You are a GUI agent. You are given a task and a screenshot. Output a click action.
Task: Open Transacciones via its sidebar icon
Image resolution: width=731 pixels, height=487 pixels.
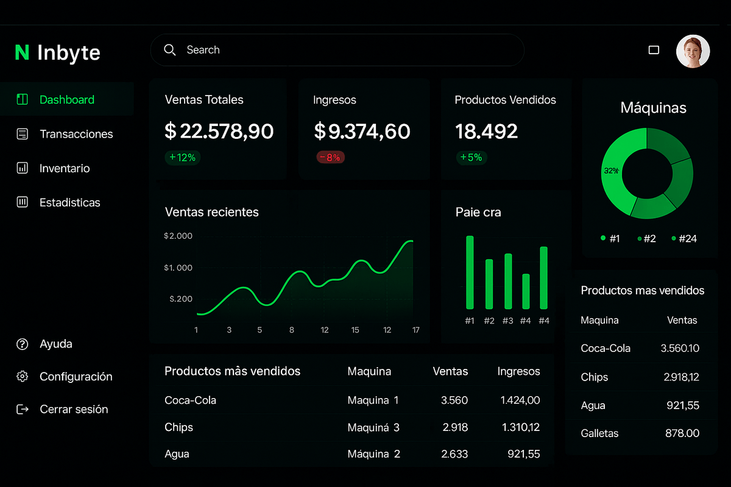click(x=23, y=134)
